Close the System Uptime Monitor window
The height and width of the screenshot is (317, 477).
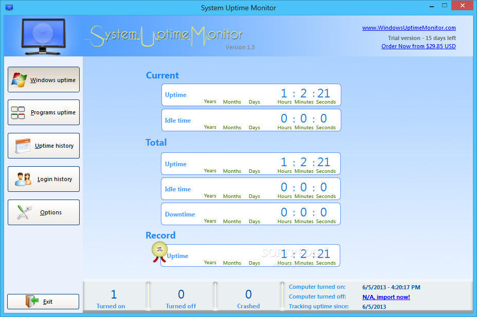pyautogui.click(x=463, y=6)
